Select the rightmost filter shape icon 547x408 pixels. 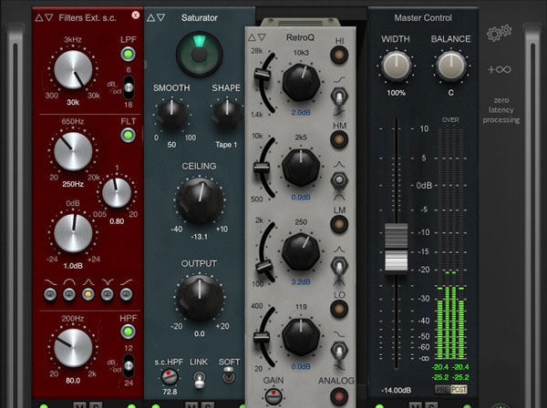(x=128, y=295)
